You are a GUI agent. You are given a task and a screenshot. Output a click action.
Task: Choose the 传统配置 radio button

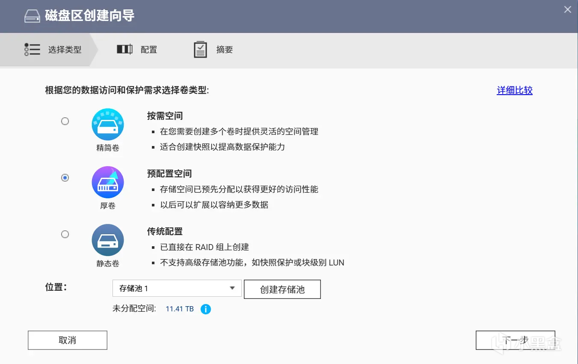click(65, 234)
